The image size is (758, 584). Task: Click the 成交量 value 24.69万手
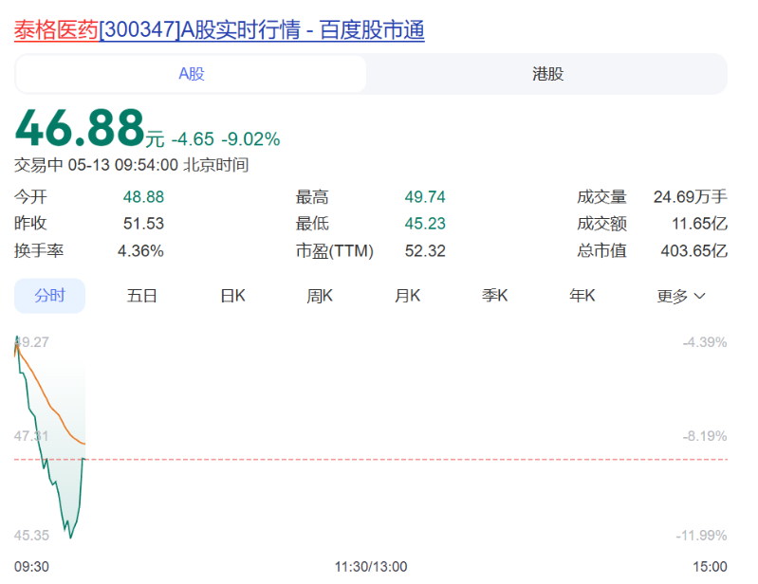coord(691,197)
